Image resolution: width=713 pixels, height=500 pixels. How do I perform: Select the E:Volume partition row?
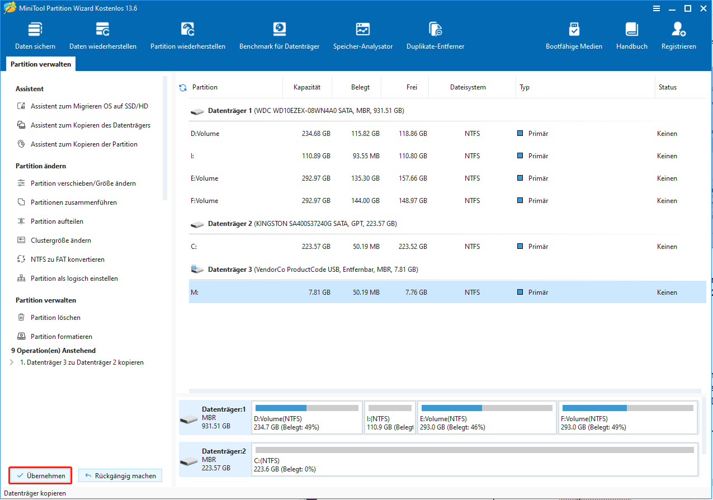click(447, 178)
